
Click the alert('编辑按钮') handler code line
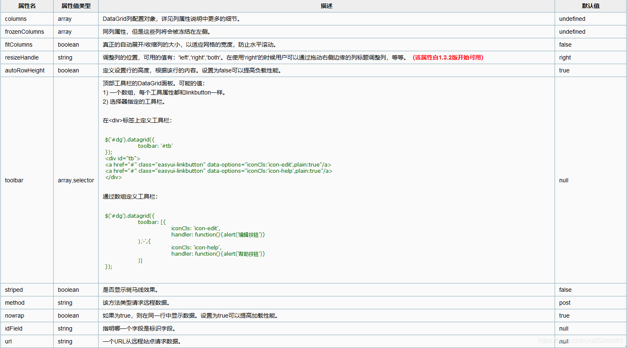click(218, 235)
